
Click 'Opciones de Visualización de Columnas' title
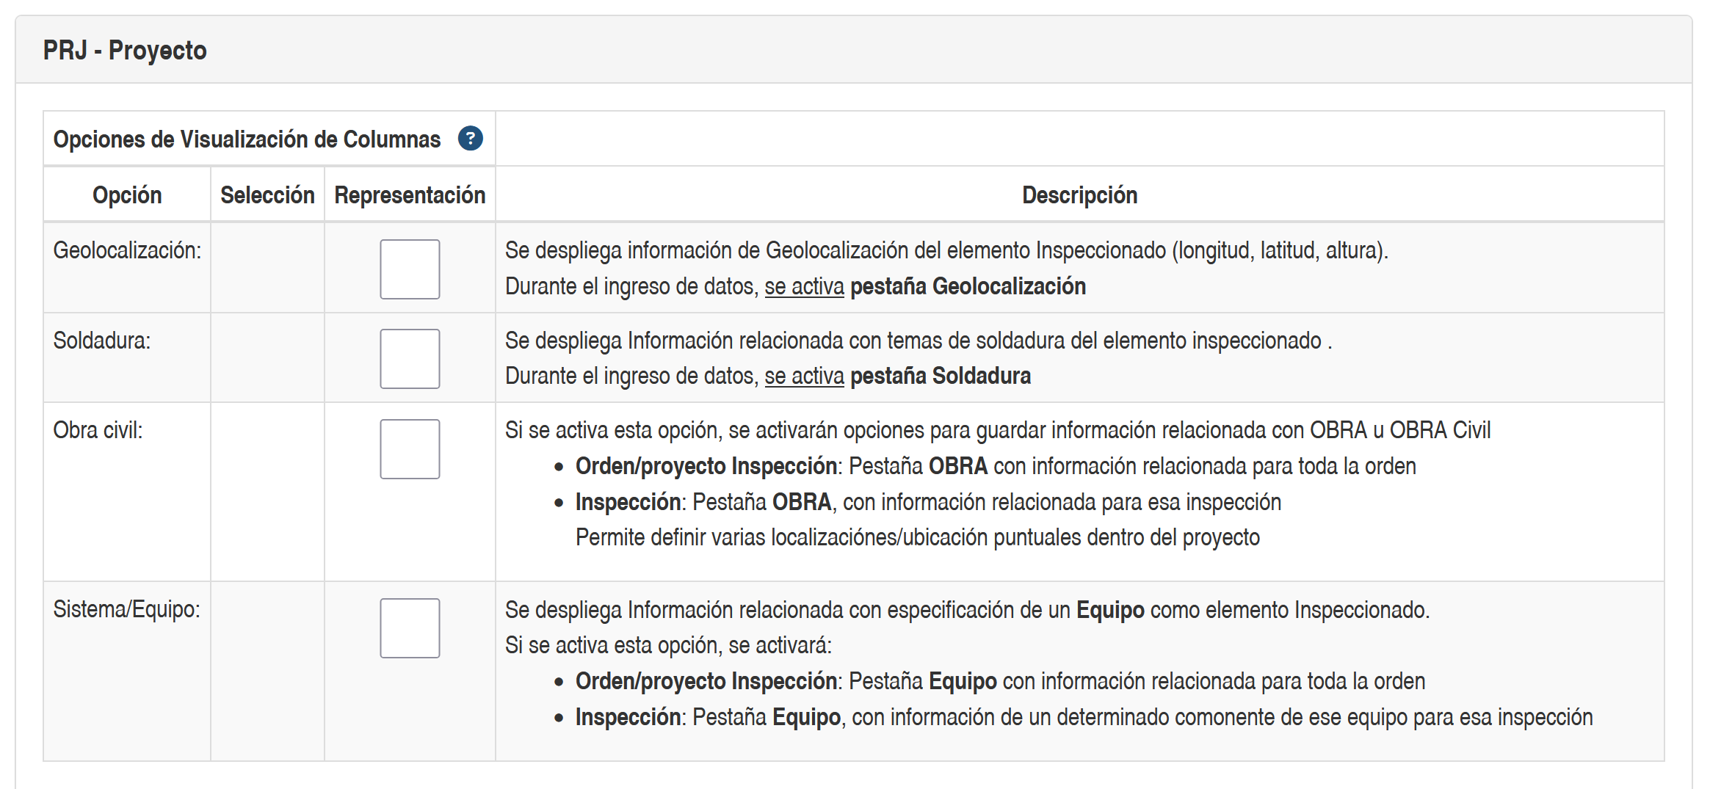(247, 139)
